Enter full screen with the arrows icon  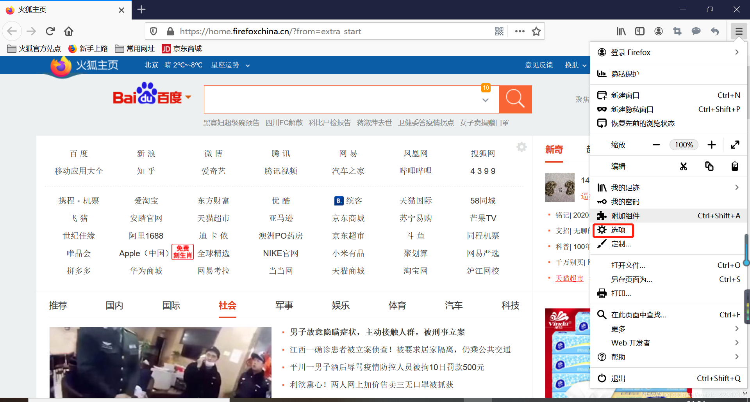[x=735, y=145]
